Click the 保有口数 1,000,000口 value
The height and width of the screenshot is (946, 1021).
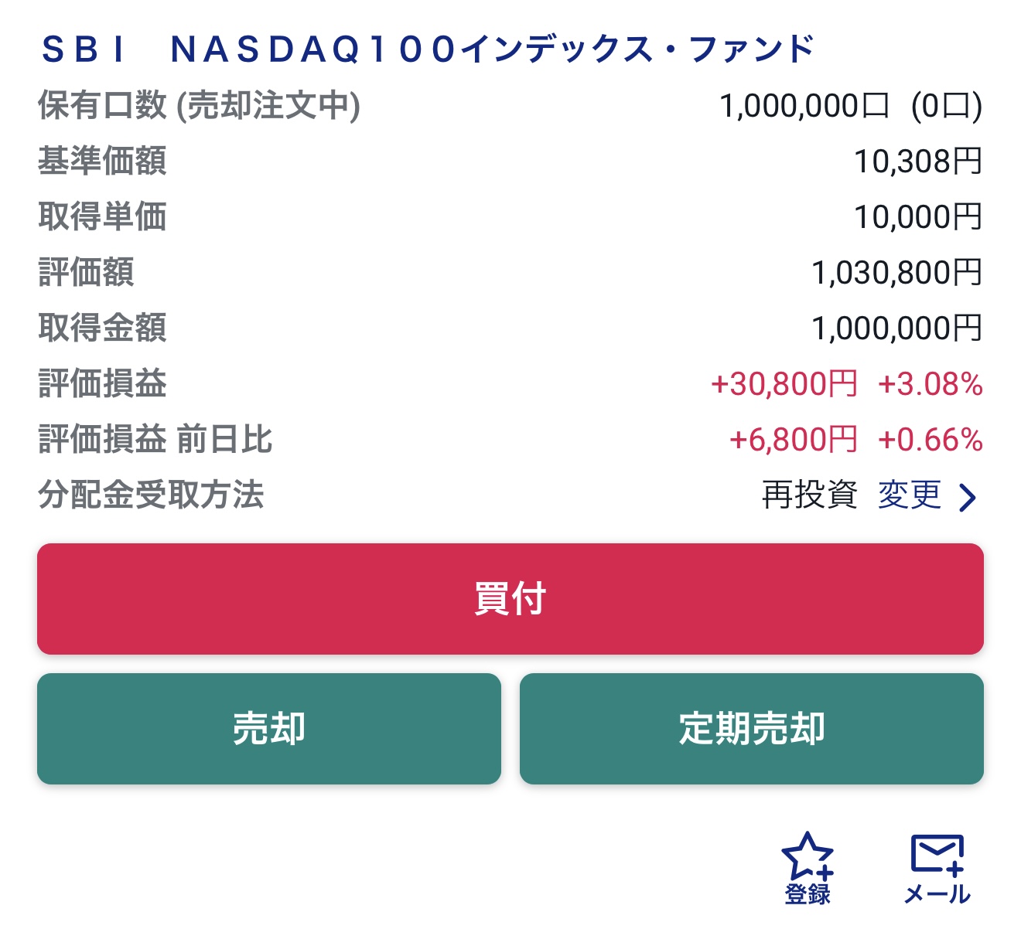click(804, 106)
